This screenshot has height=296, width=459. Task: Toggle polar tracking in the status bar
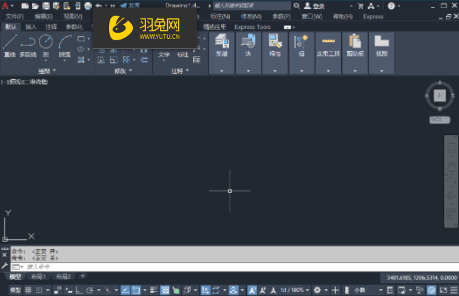pyautogui.click(x=90, y=290)
